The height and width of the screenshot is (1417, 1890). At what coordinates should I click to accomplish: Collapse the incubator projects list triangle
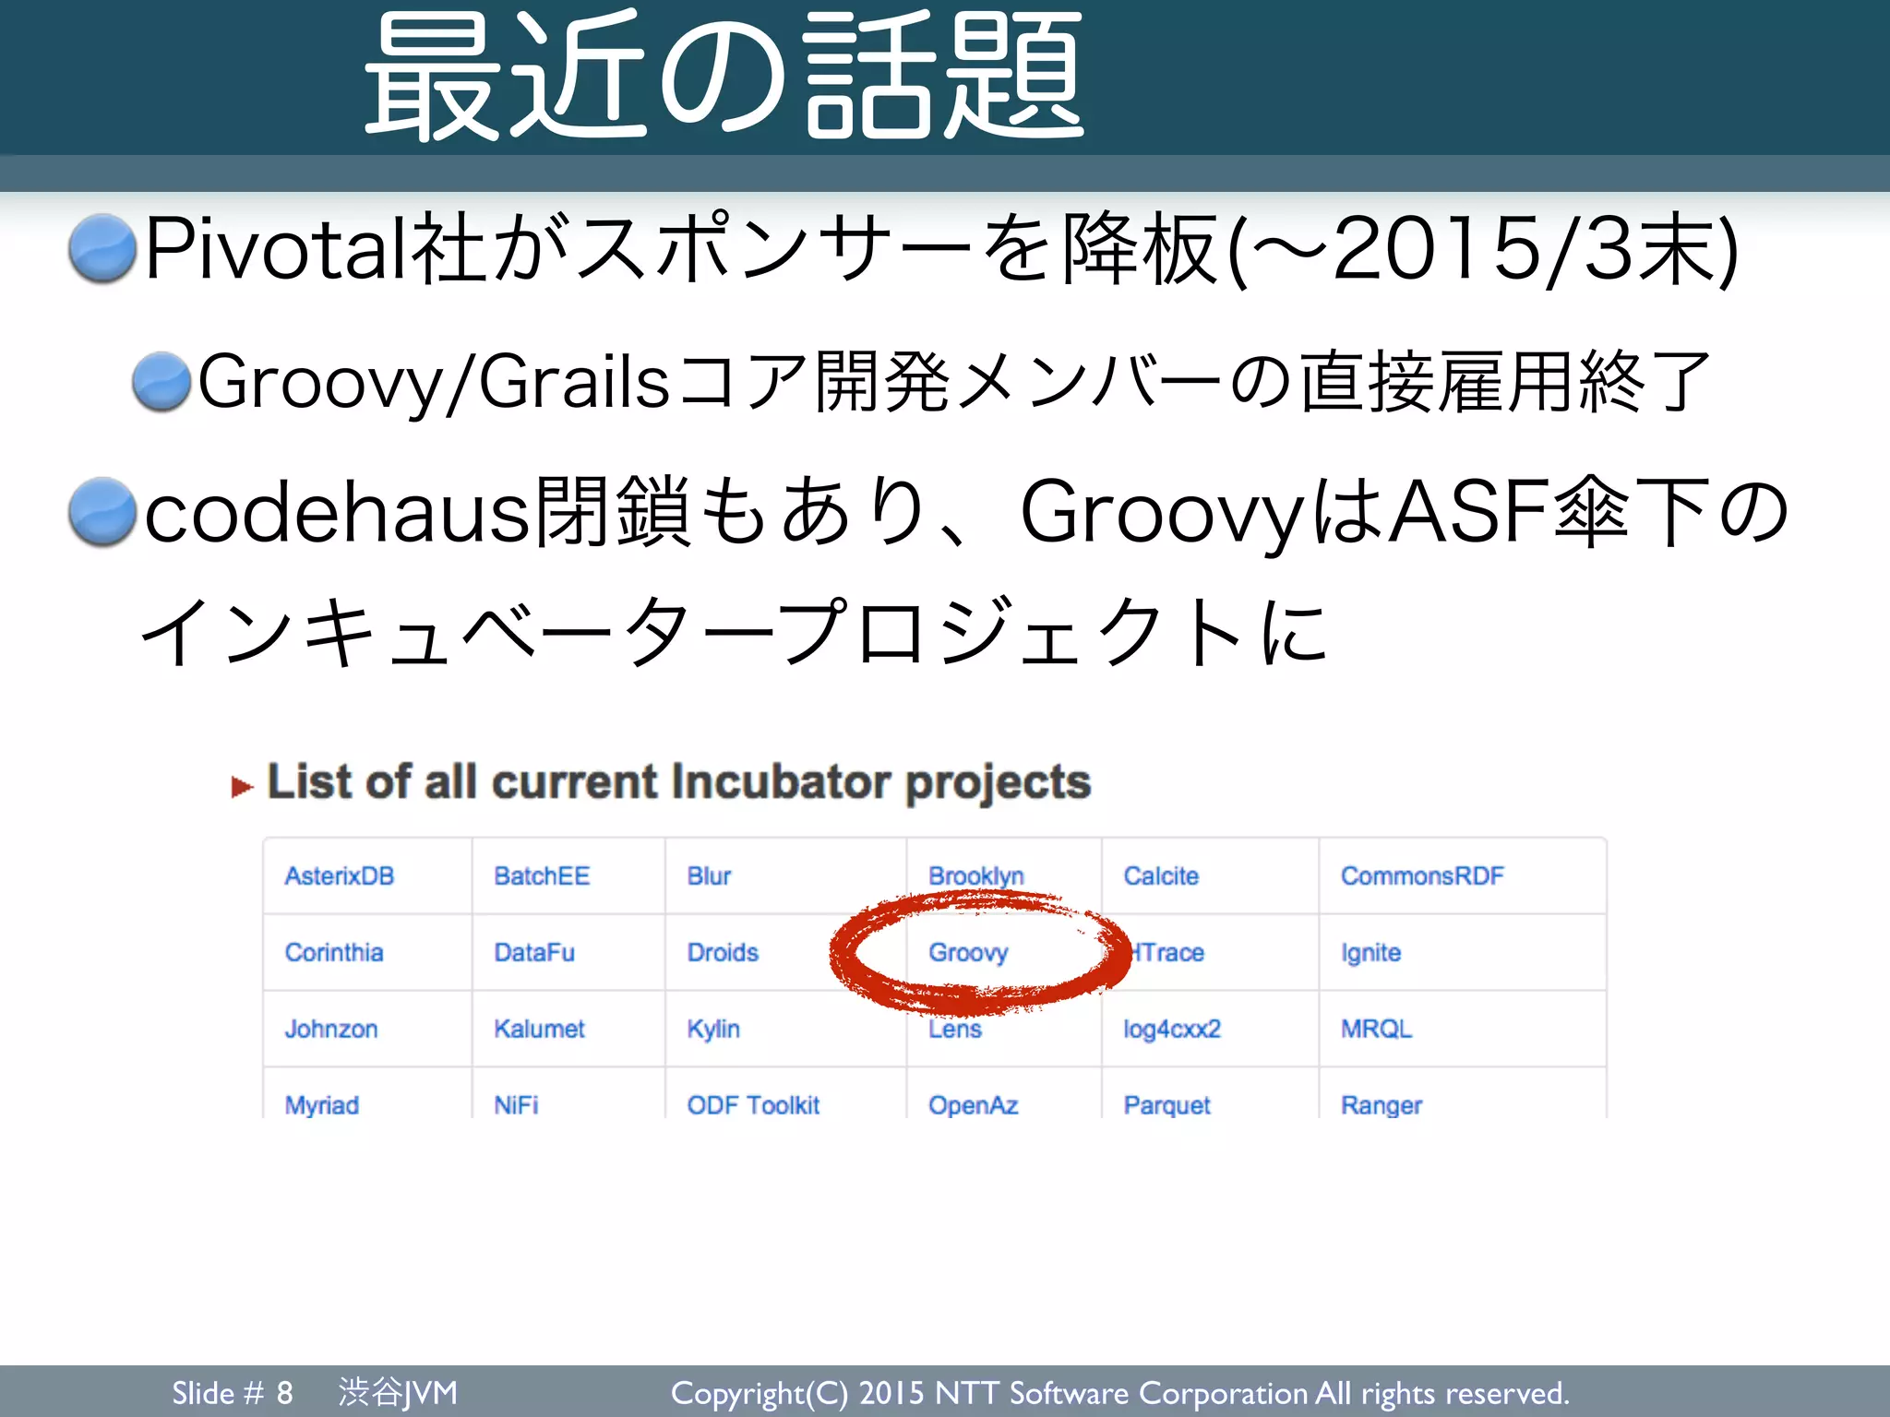point(242,787)
